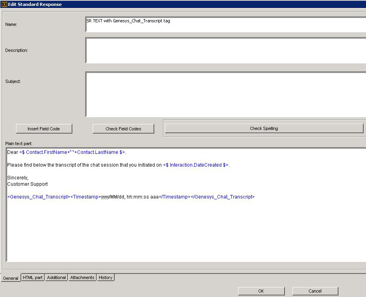Place cursor in Contact.FirstName field code
The width and height of the screenshot is (366, 297).
click(47, 152)
